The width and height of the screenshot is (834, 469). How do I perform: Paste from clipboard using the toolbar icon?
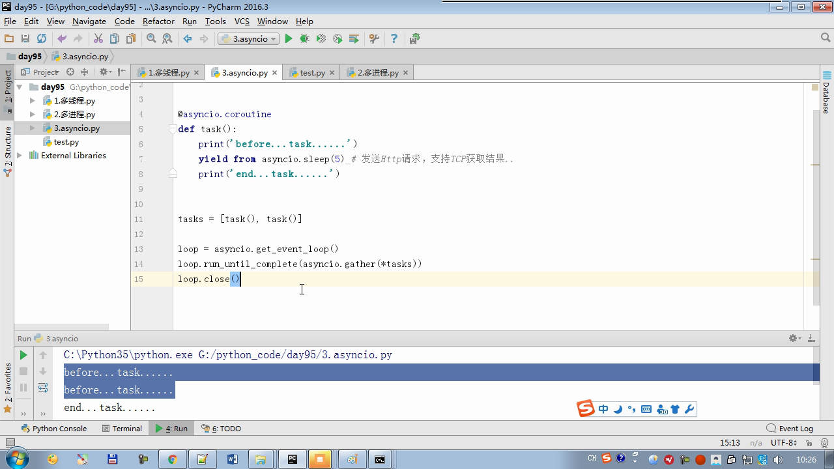click(131, 39)
